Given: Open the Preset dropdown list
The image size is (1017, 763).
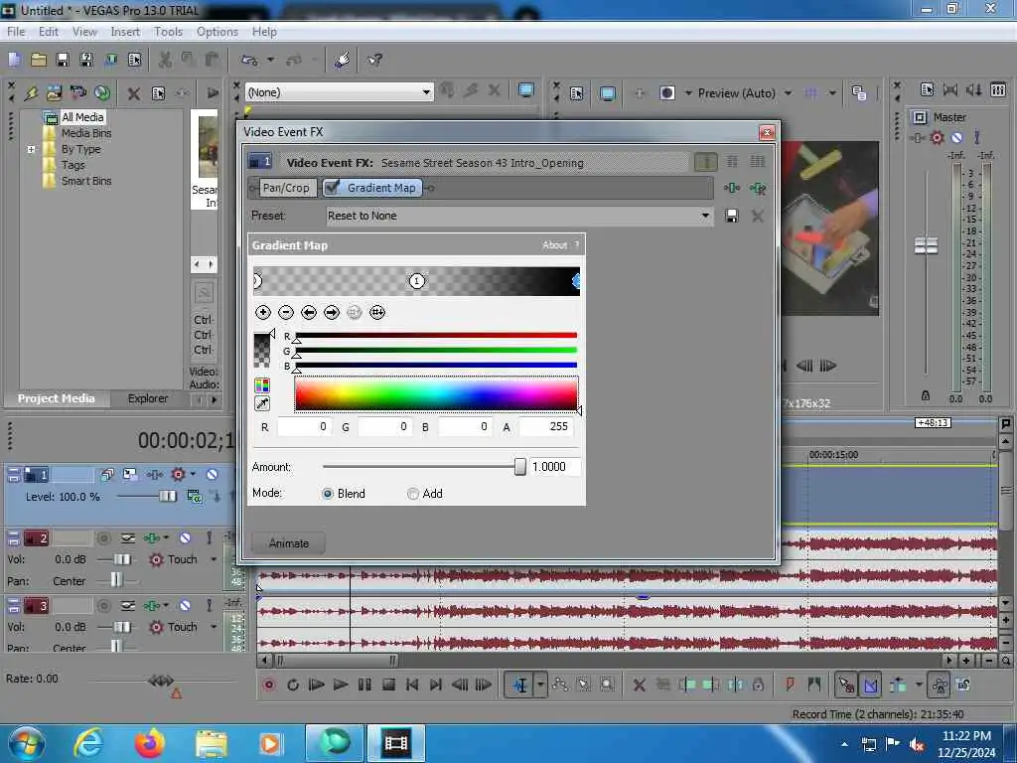Looking at the screenshot, I should [x=705, y=216].
